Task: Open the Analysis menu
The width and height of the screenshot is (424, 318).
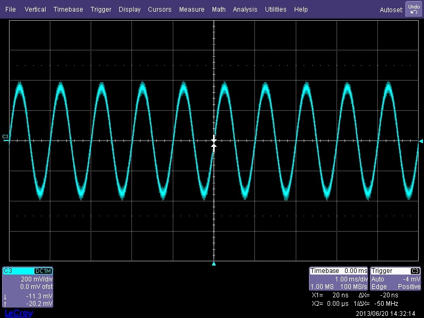Action: click(245, 10)
